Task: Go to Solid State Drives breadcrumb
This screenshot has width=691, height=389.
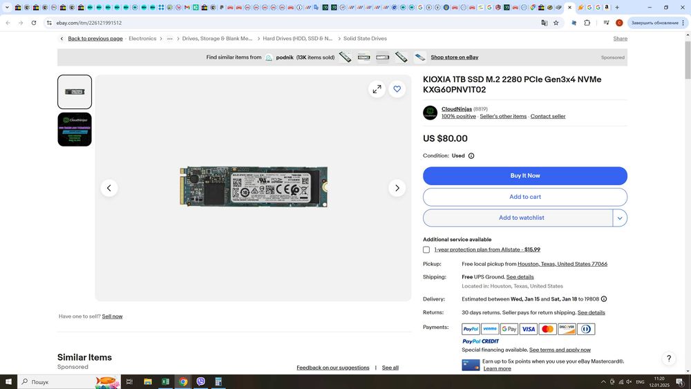Action: pos(365,39)
